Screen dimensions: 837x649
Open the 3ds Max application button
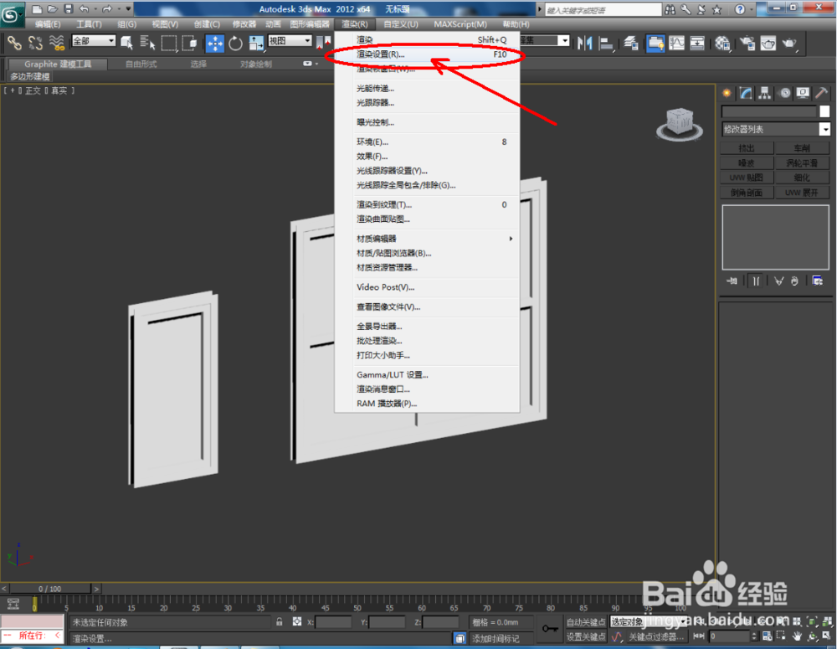coord(11,14)
